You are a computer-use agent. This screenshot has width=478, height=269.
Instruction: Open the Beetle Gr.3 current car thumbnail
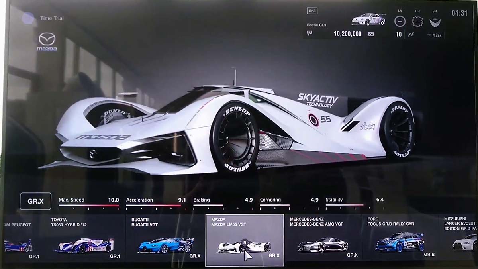click(x=368, y=19)
